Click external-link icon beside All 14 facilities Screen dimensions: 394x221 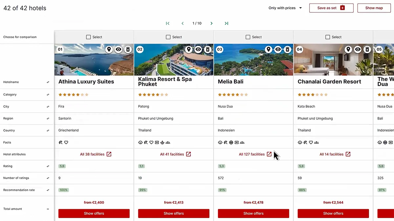click(x=348, y=154)
